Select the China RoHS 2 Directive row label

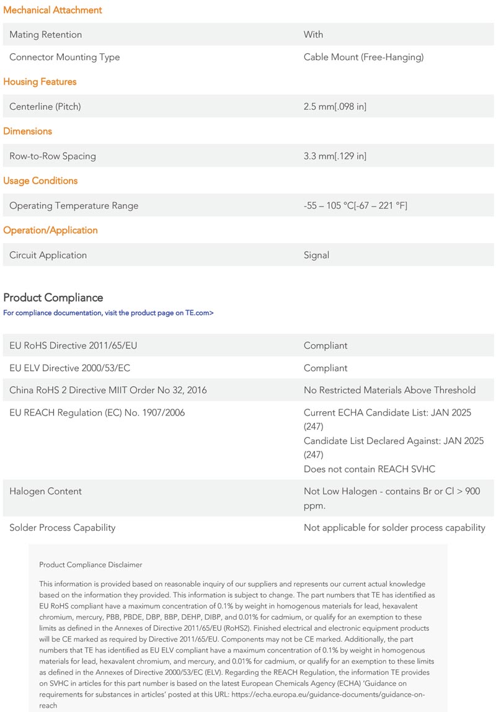[x=108, y=391]
